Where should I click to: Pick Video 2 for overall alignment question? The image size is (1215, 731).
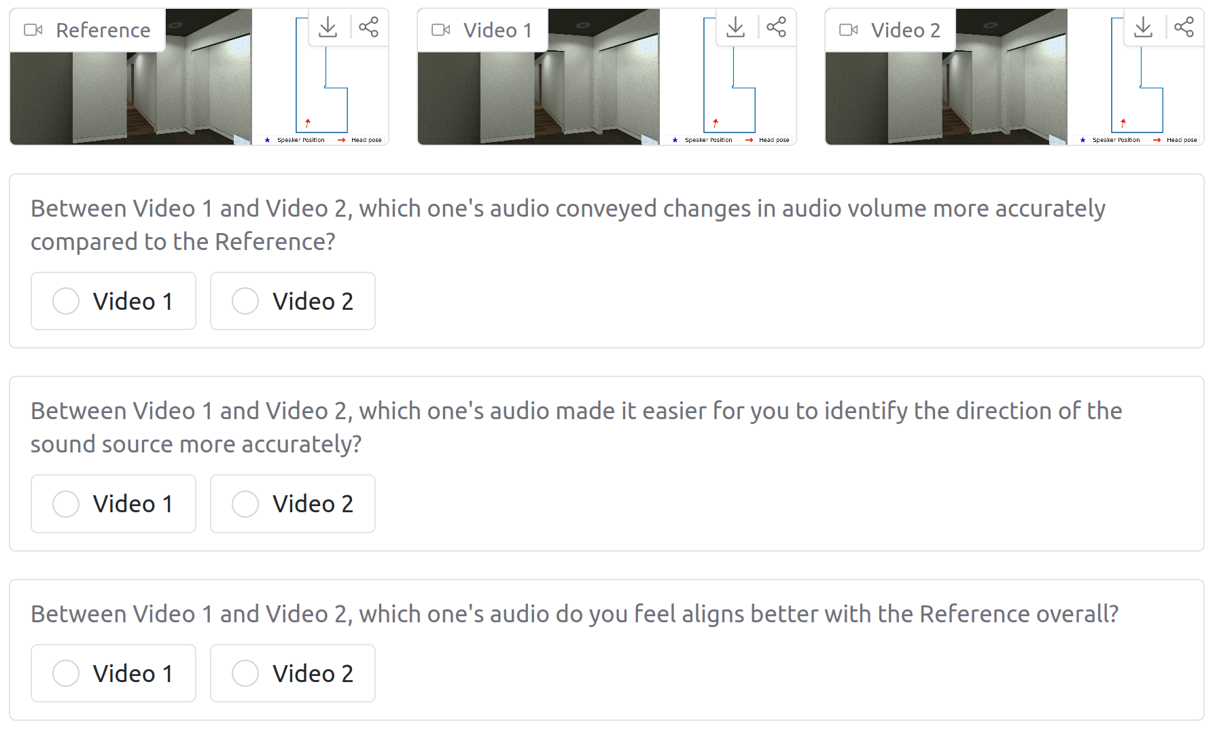(245, 673)
